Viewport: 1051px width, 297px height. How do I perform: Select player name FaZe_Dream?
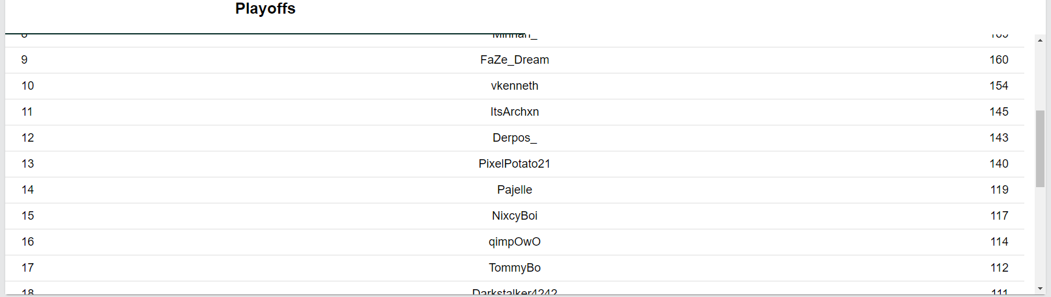point(515,60)
